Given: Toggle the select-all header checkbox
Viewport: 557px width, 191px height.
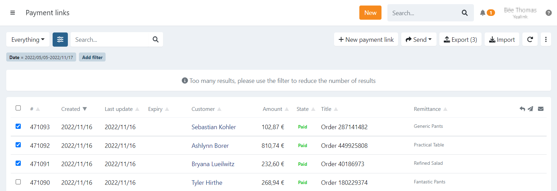Looking at the screenshot, I should coord(18,108).
